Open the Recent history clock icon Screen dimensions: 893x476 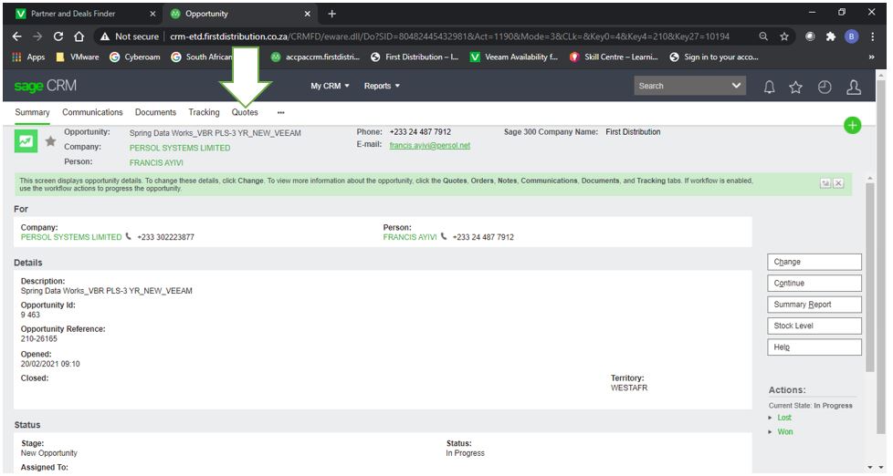point(825,87)
